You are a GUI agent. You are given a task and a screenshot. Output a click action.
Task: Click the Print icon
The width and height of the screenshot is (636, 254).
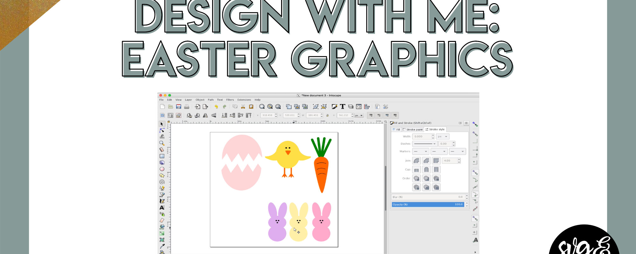coord(187,107)
